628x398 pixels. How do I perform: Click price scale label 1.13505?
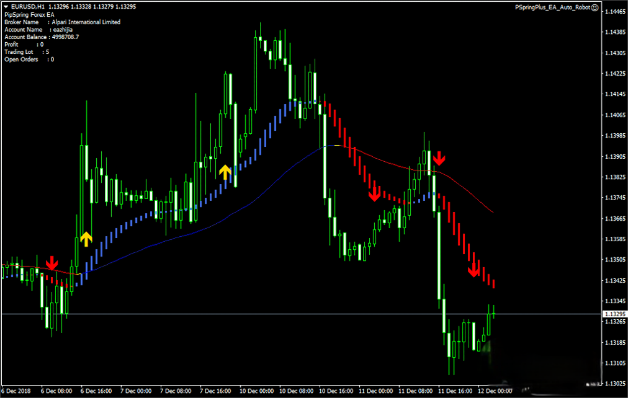click(615, 260)
